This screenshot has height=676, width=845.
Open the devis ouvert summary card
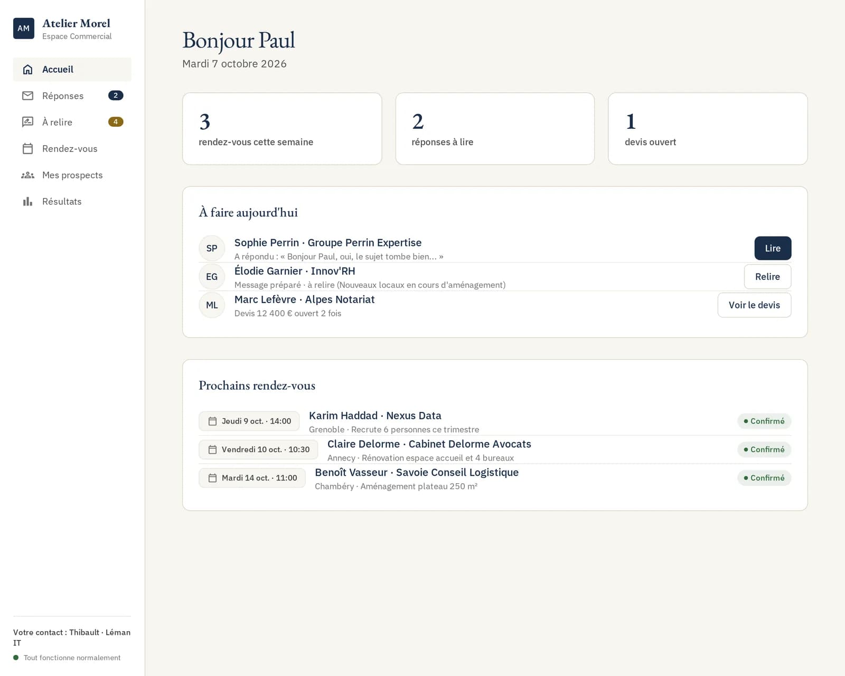(x=708, y=129)
